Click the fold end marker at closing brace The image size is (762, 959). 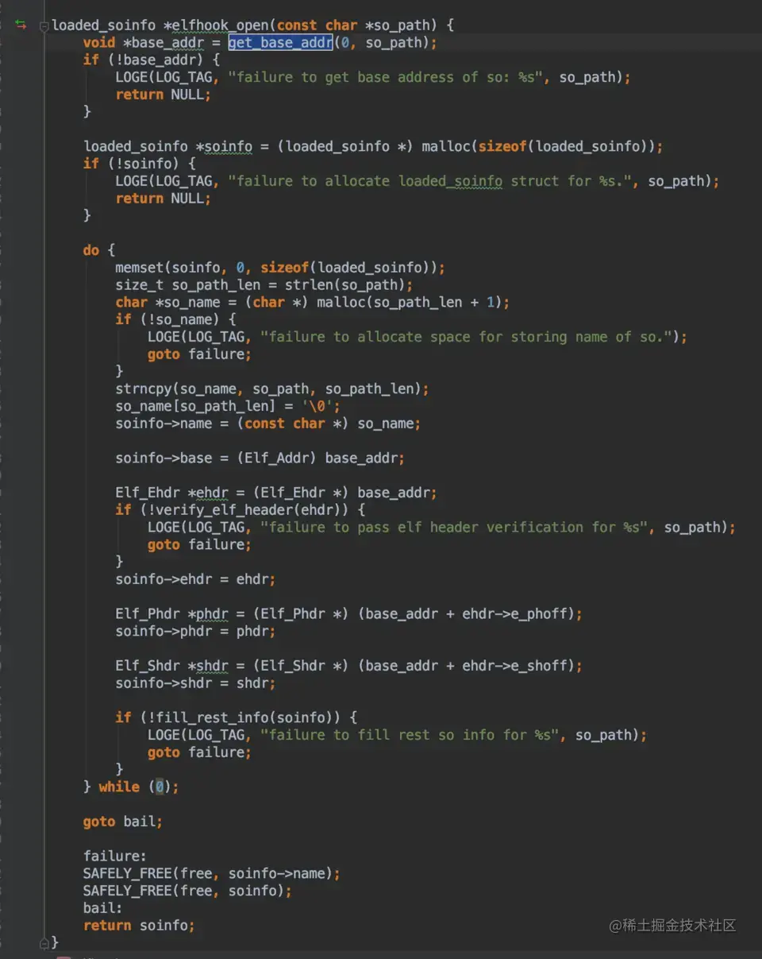(x=44, y=942)
